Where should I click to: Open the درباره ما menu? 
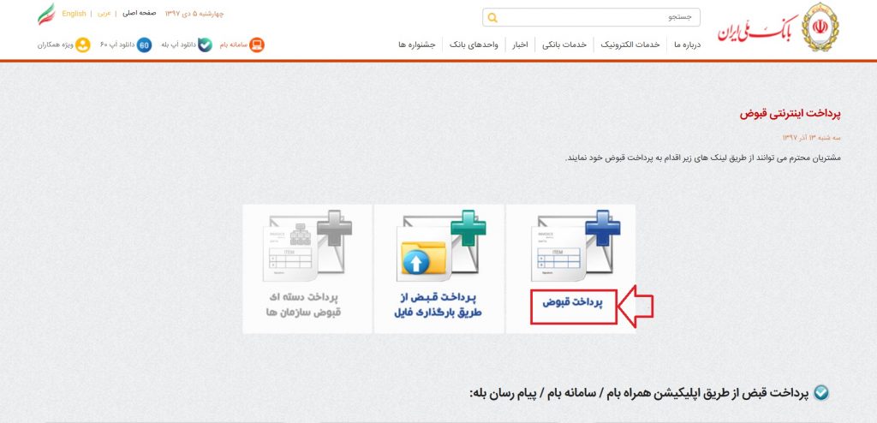point(687,45)
